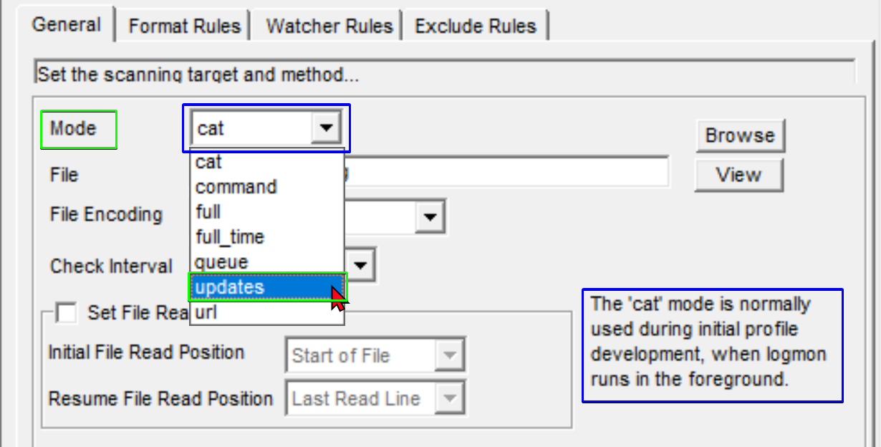Enable the Set File Read Position checkbox
The width and height of the screenshot is (881, 447).
(x=67, y=312)
